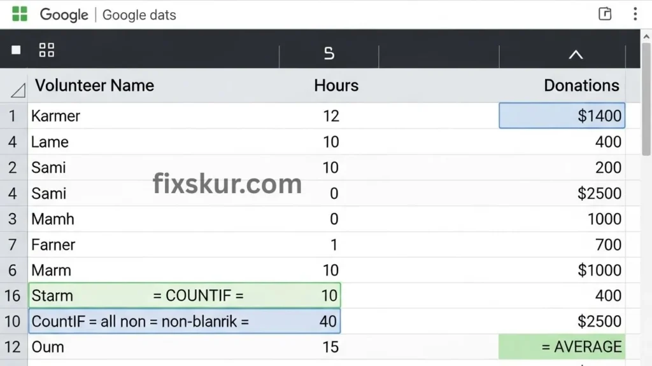652x366 pixels.
Task: Collapse the toolbar with the up chevron
Action: 576,55
